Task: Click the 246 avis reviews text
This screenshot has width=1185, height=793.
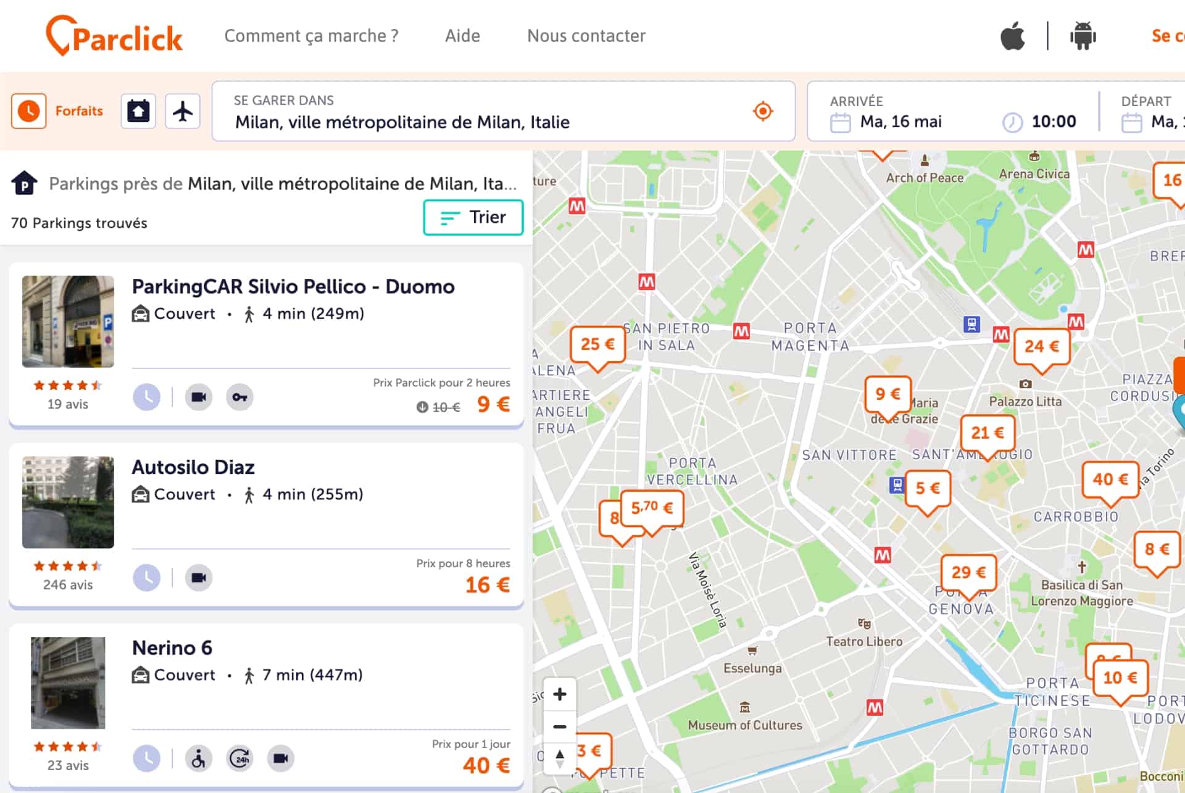Action: coord(68,585)
